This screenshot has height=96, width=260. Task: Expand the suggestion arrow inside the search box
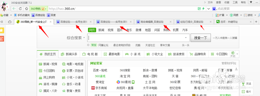click(186, 38)
